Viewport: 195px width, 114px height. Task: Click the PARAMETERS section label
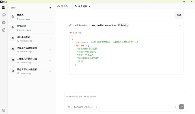coord(76,33)
